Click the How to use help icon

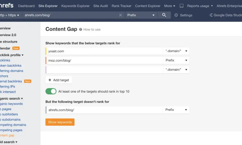[81, 29]
